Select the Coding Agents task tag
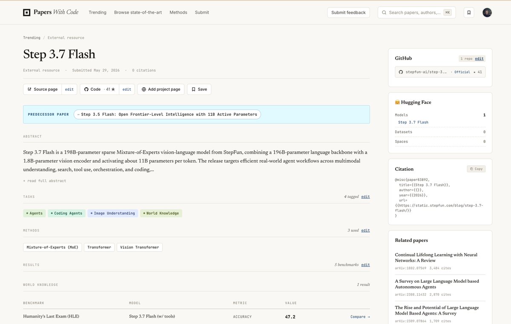The image size is (511, 324). click(x=66, y=213)
